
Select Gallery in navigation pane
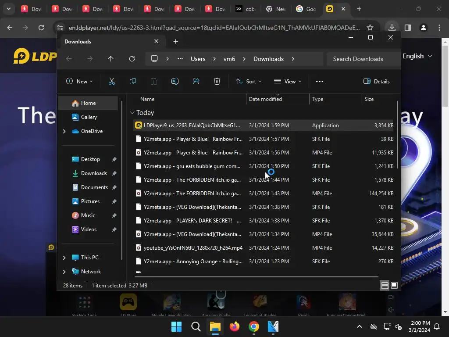[x=88, y=117]
